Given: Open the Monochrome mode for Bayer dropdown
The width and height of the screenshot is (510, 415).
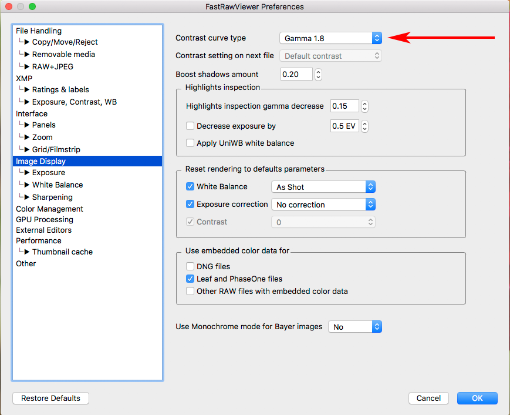Looking at the screenshot, I should point(354,327).
